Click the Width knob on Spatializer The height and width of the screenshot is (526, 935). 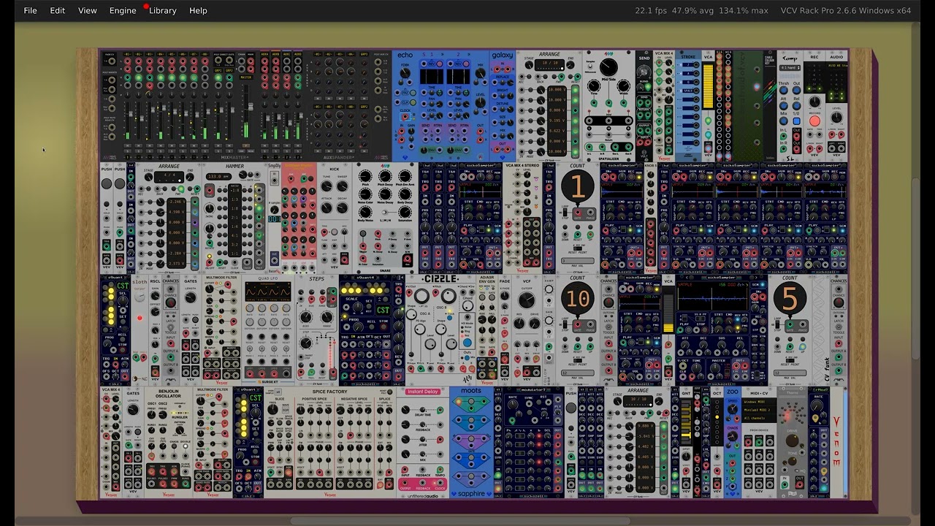coord(624,86)
